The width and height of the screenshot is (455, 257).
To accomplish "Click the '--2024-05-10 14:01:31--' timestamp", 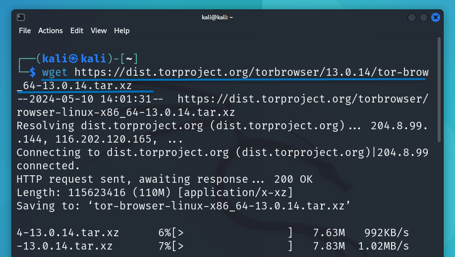I will [x=90, y=99].
